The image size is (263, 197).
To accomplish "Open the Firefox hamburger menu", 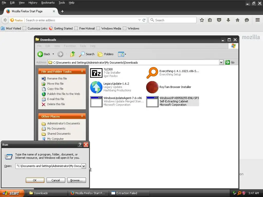I will (x=258, y=20).
